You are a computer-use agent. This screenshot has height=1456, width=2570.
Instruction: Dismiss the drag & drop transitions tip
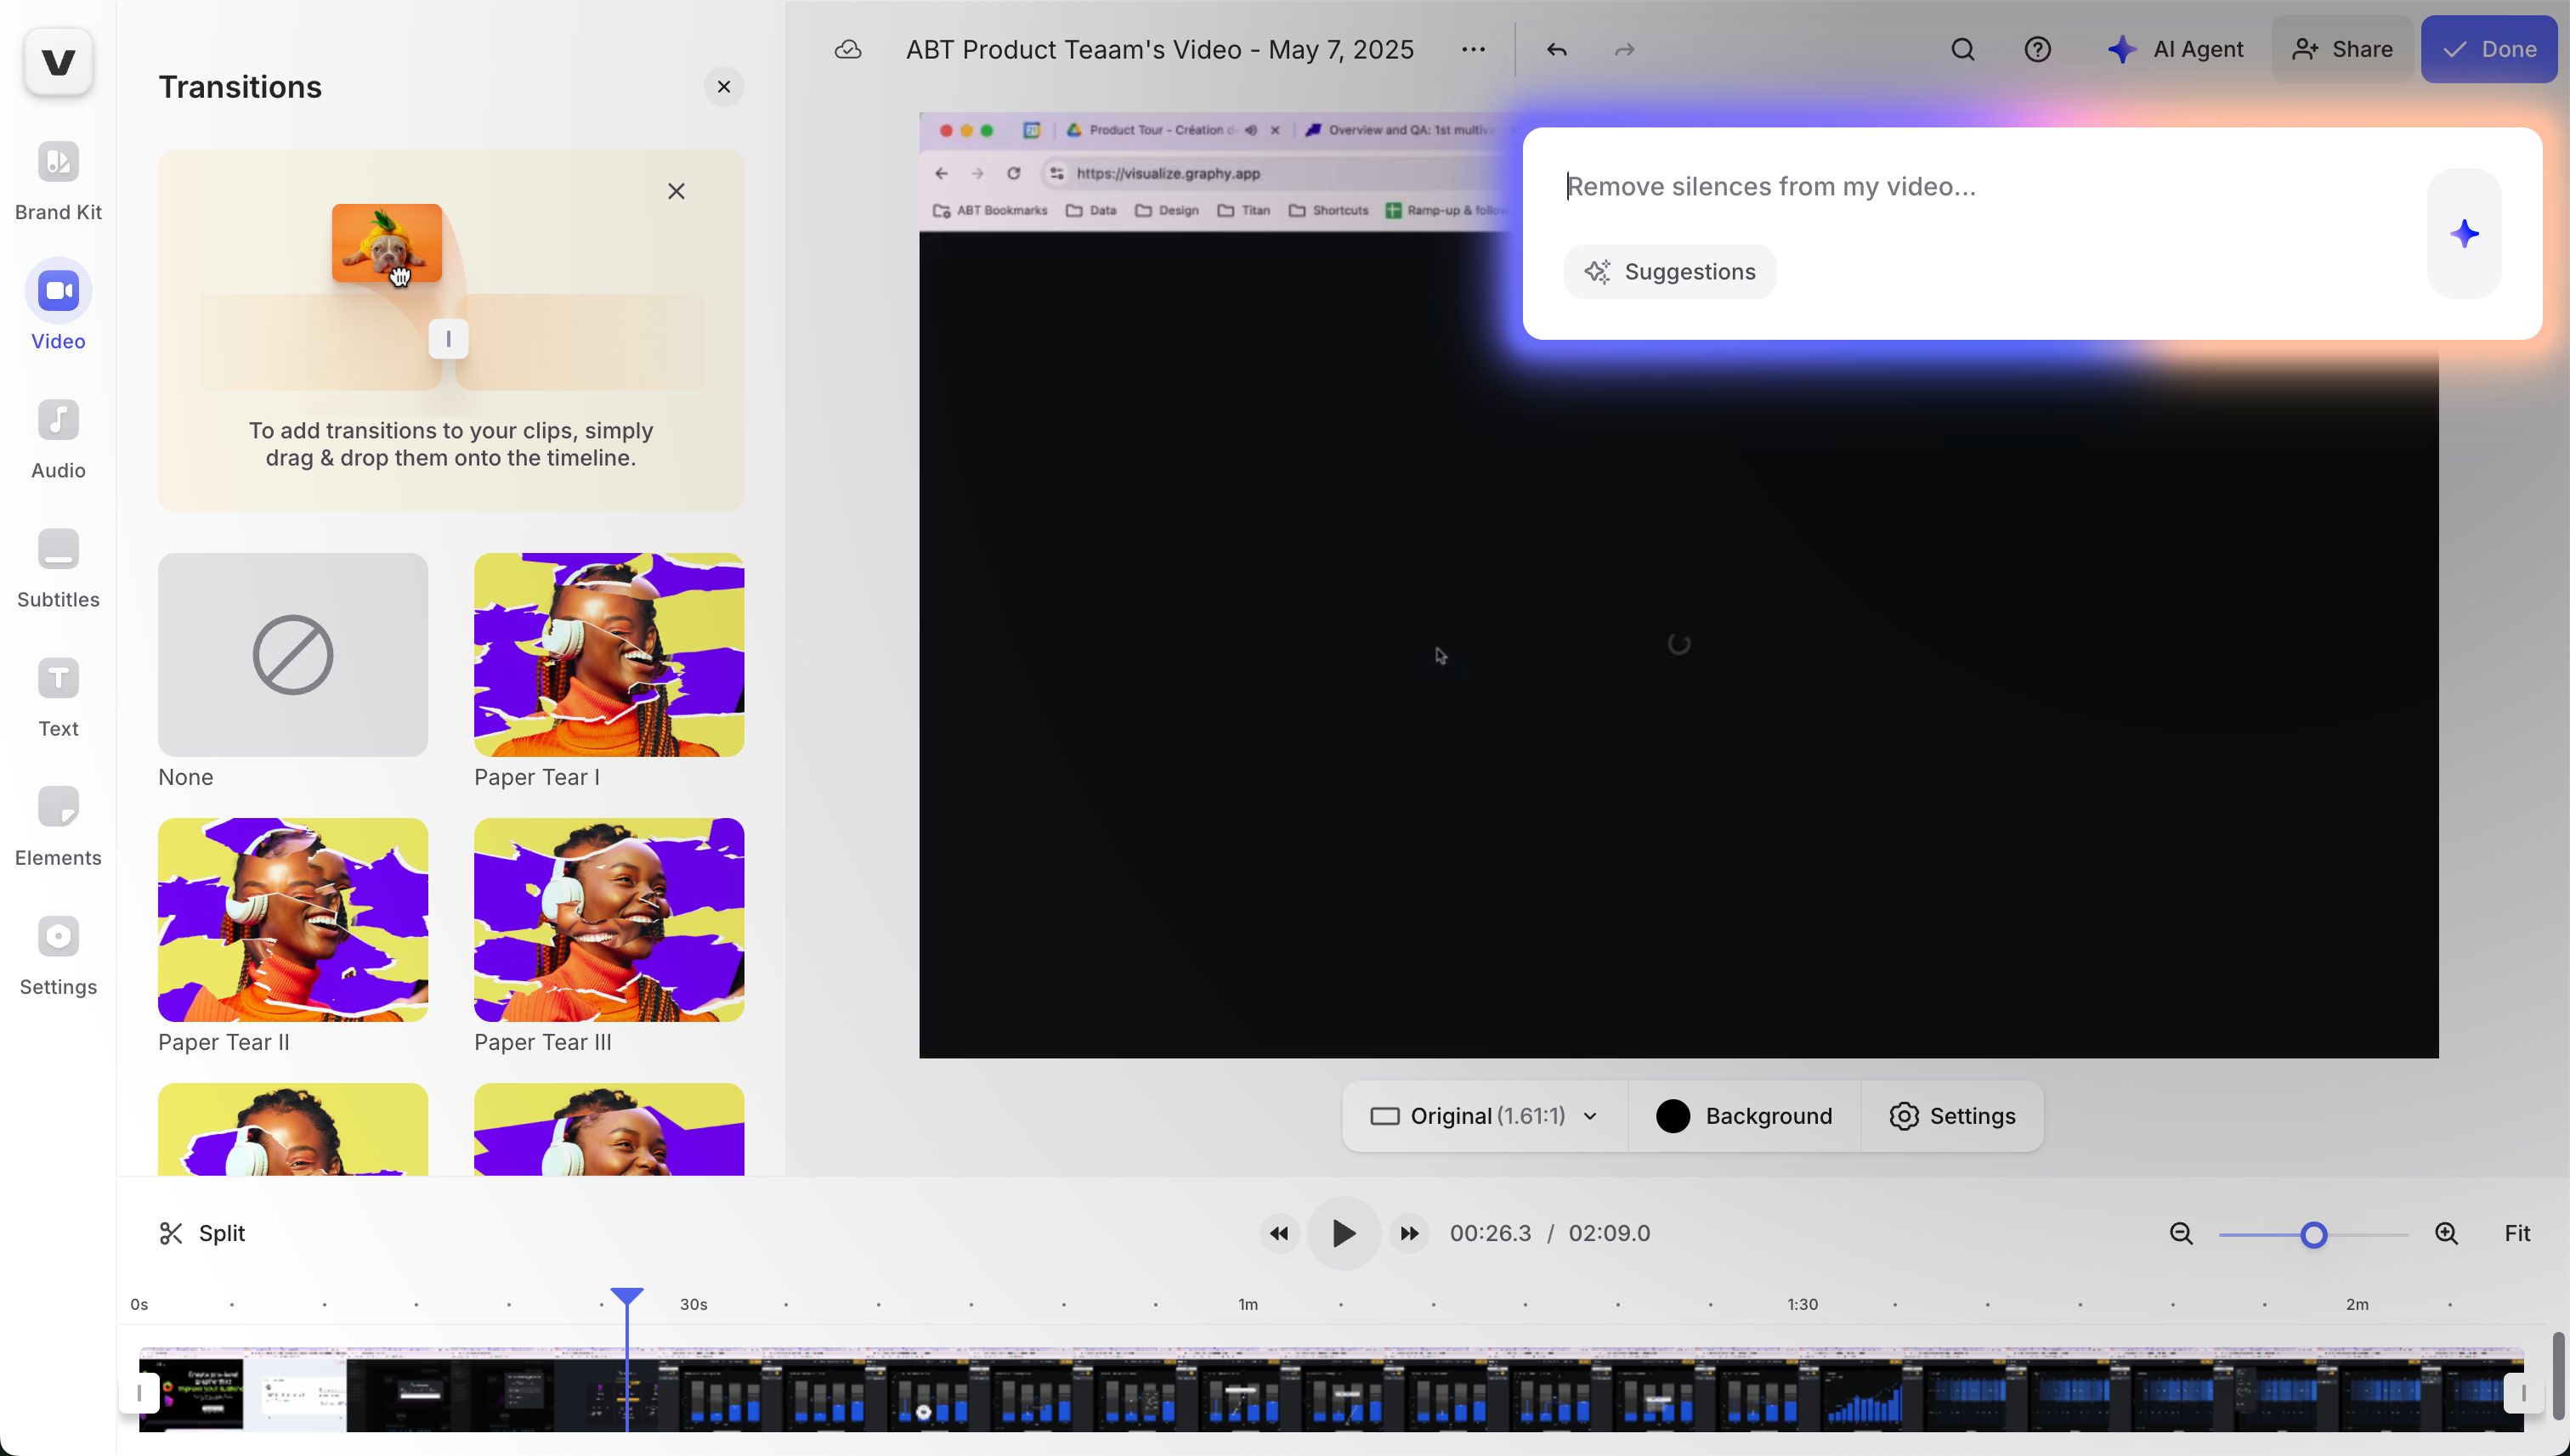676,191
